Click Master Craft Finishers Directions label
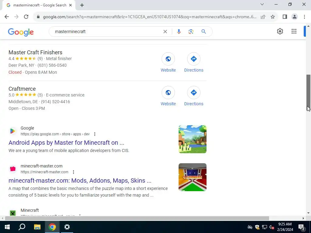The width and height of the screenshot is (311, 233). click(194, 70)
